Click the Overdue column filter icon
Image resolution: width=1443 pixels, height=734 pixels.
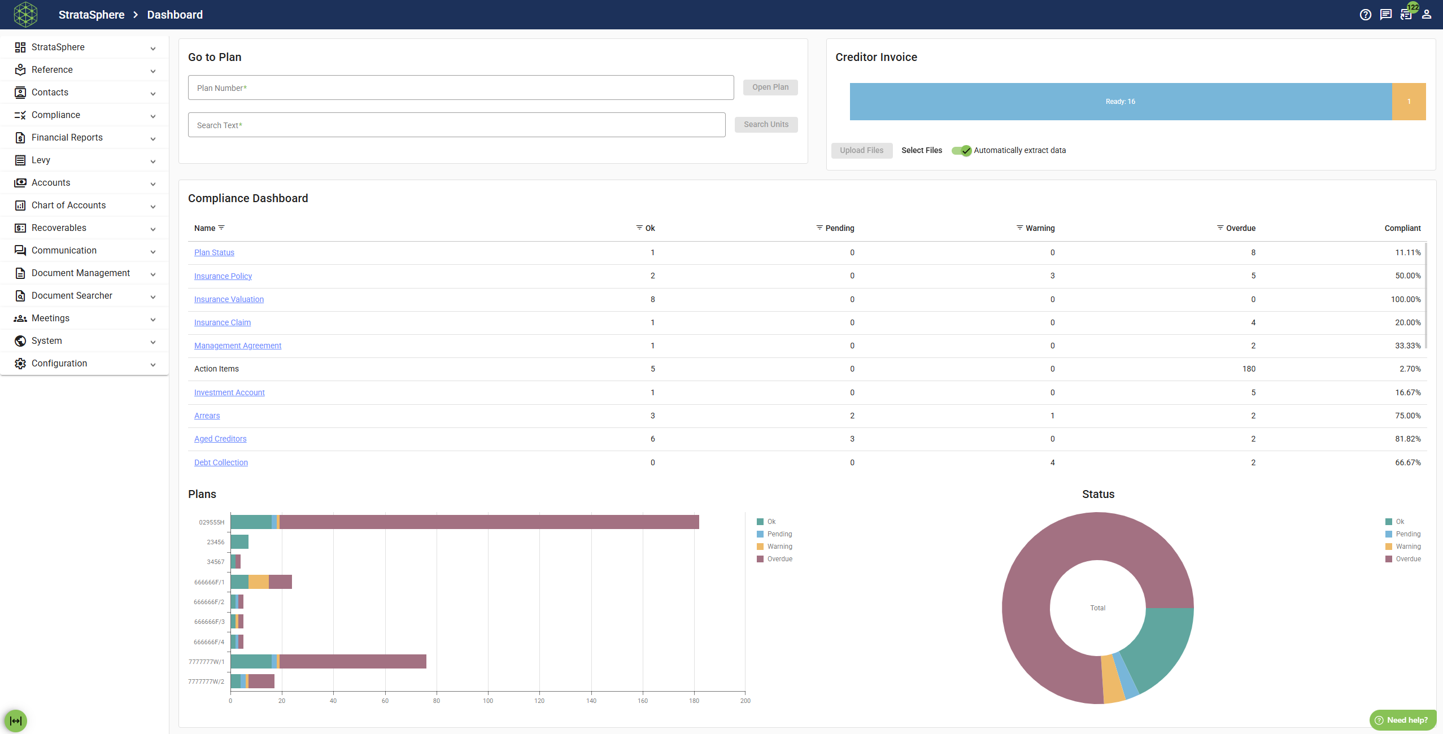(1220, 228)
